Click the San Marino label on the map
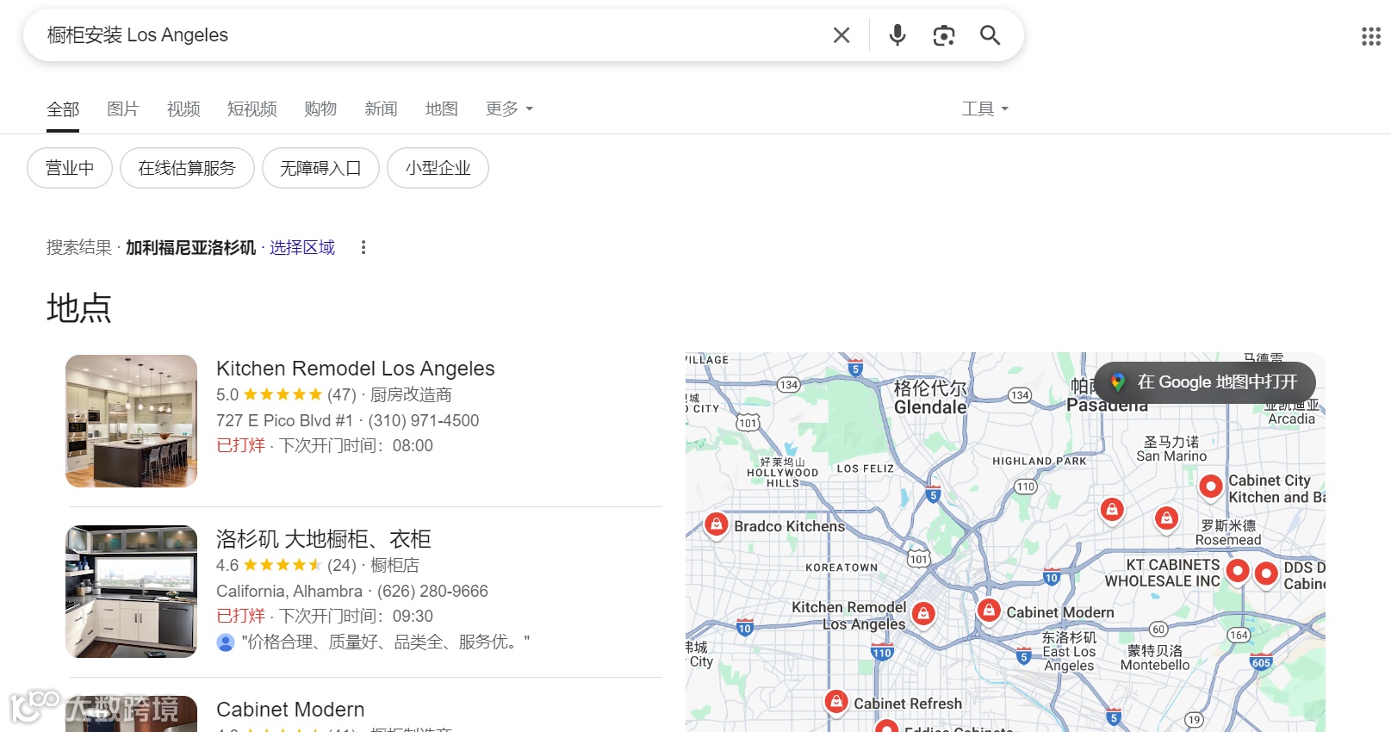The width and height of the screenshot is (1391, 732). point(1171,456)
